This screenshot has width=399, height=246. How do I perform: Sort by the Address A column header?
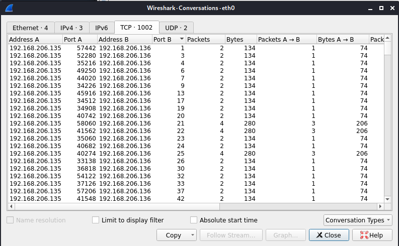tap(35, 39)
